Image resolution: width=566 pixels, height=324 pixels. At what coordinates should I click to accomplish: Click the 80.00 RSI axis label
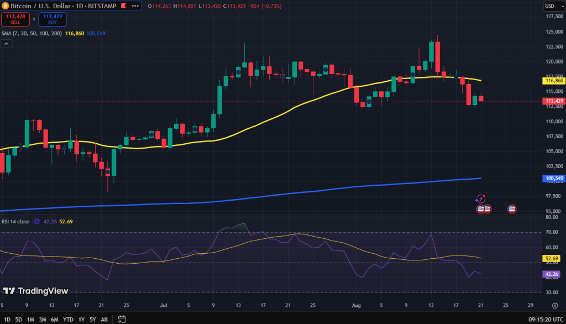[x=552, y=217]
